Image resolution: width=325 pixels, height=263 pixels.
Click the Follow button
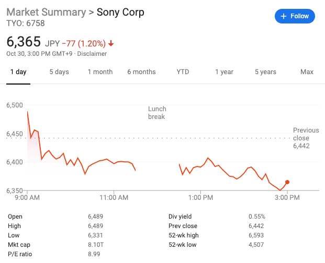pyautogui.click(x=295, y=16)
